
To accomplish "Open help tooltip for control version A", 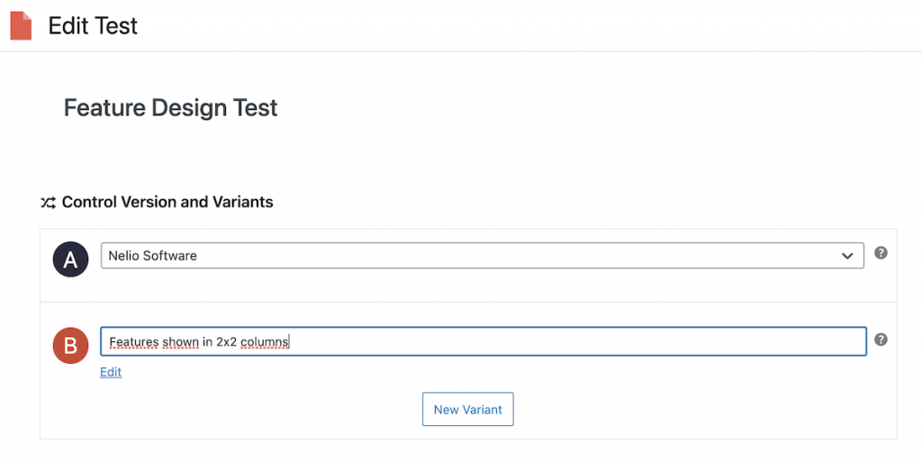I will pos(881,253).
